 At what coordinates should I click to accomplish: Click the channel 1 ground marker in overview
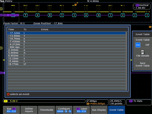(1, 9)
